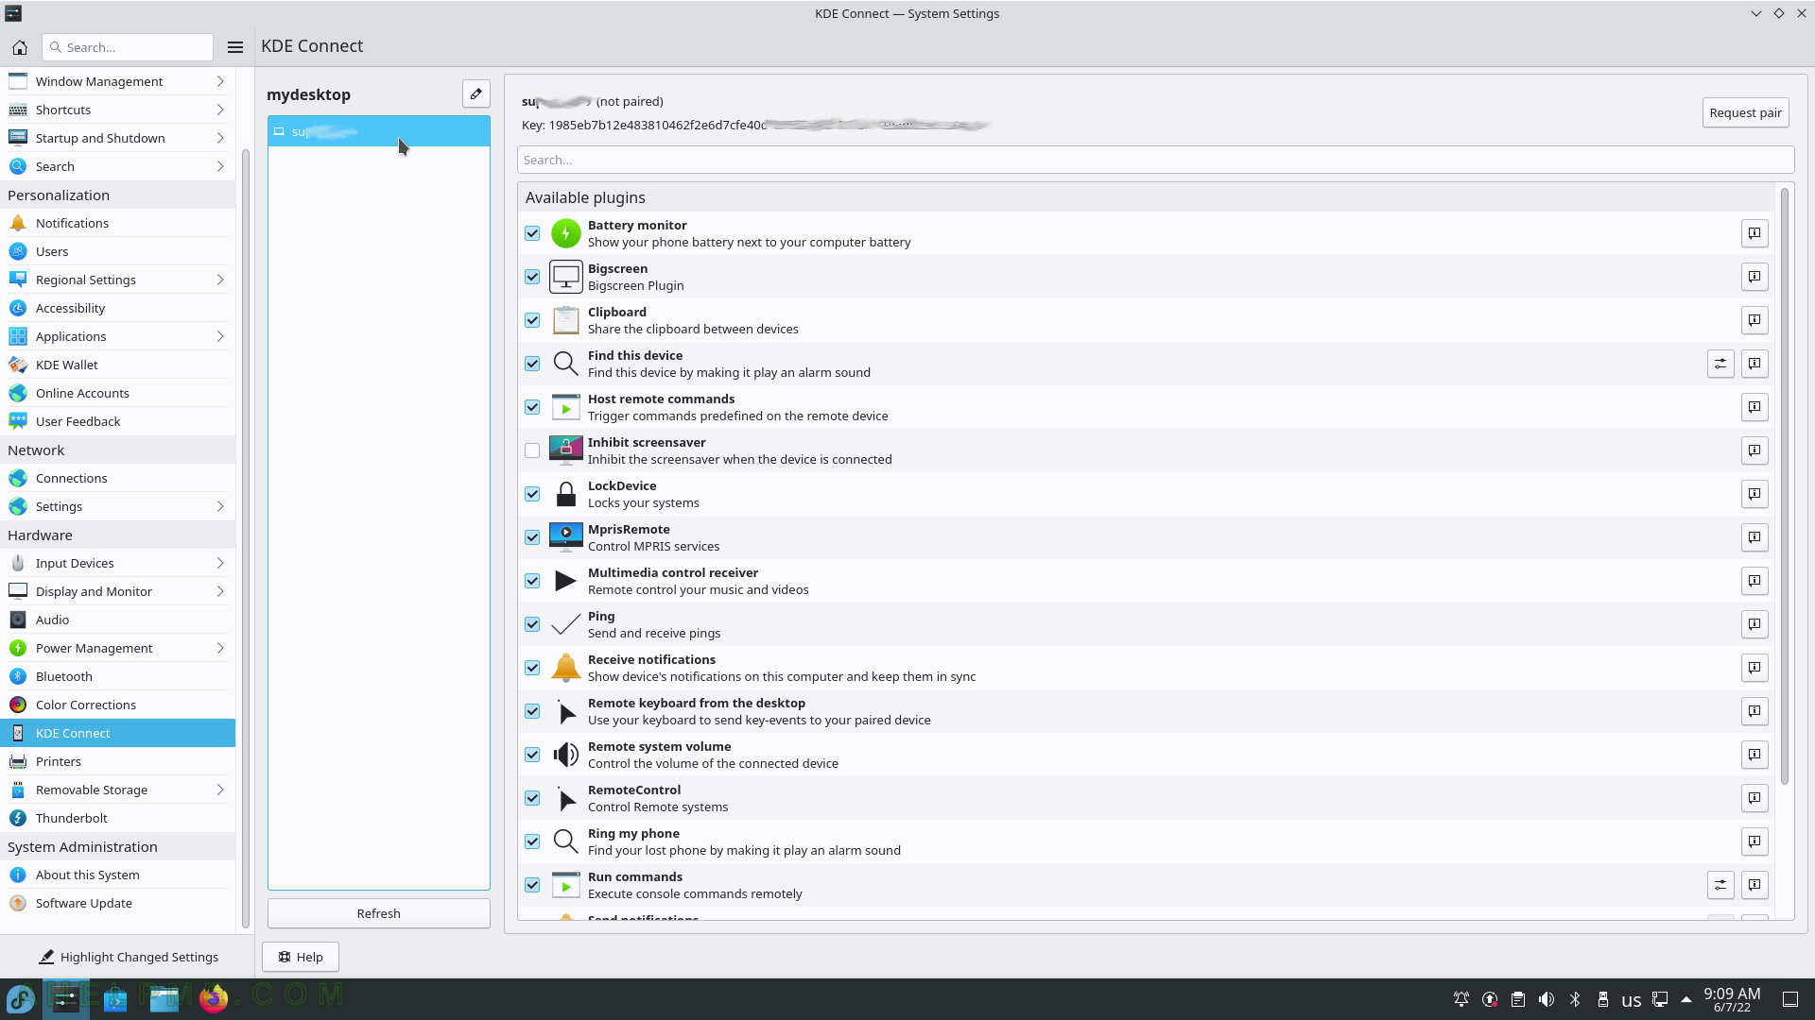This screenshot has height=1020, width=1815.
Task: Click the Bluetooth icon in system tray
Action: pos(1575,999)
